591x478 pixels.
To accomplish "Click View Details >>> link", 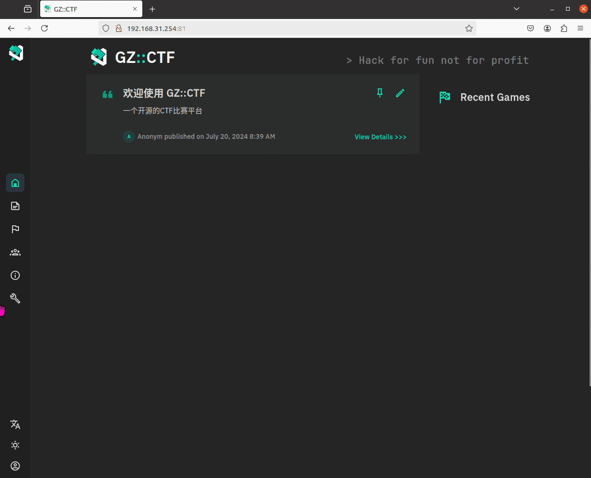I will pos(380,137).
